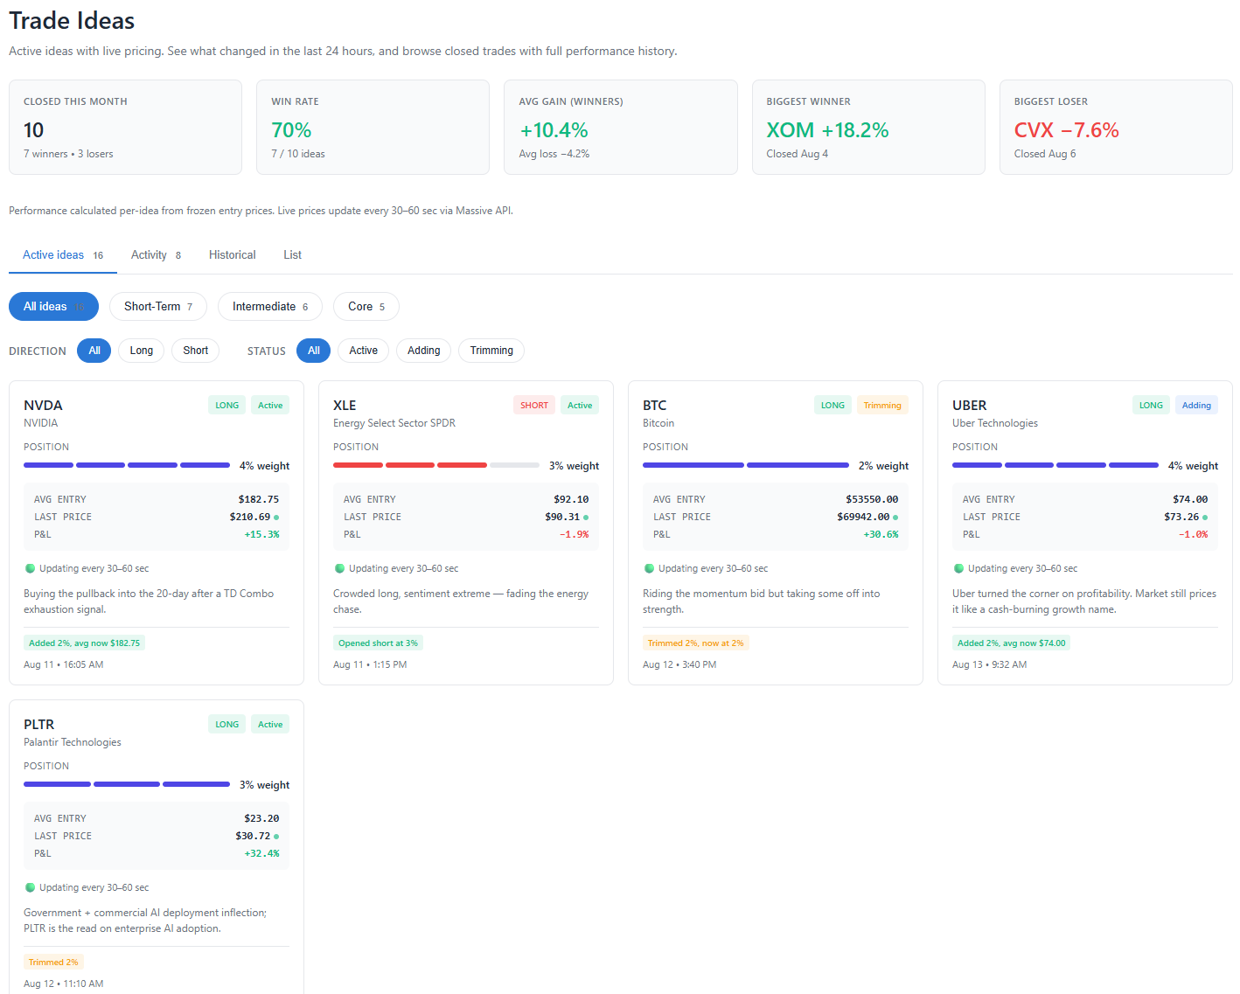
Task: Filter direction to Short
Action: 196,351
